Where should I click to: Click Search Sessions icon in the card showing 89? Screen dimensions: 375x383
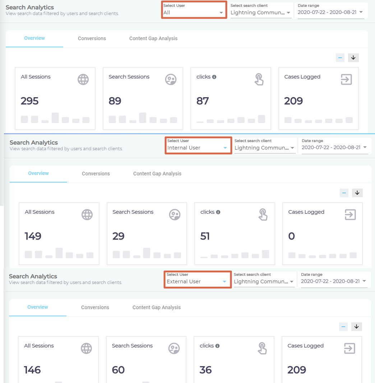tap(171, 80)
